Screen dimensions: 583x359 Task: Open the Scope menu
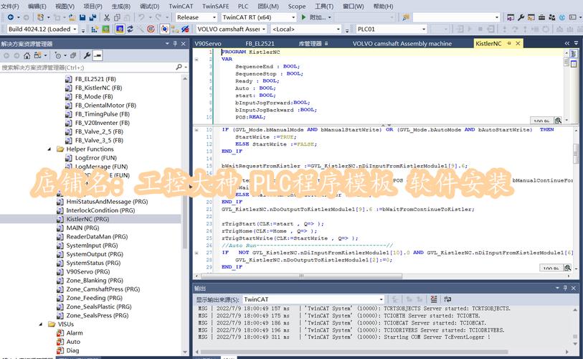point(296,6)
